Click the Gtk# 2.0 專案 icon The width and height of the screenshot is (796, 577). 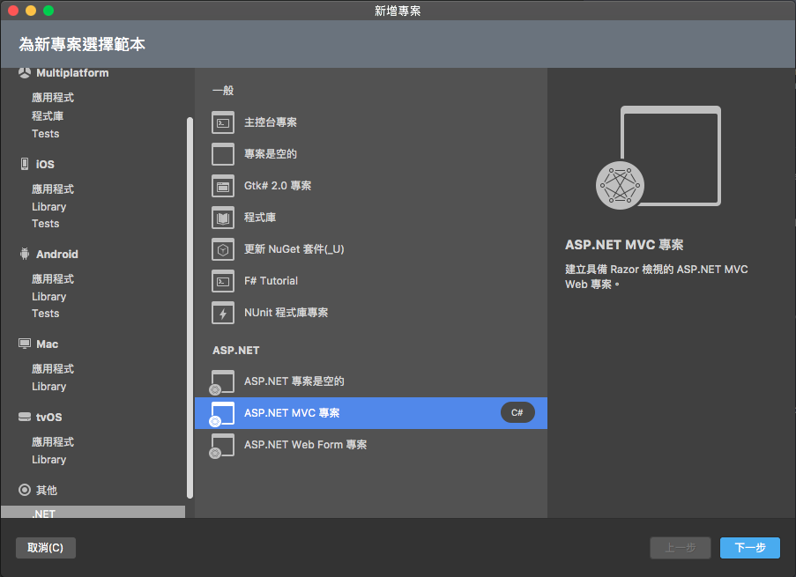pos(223,186)
